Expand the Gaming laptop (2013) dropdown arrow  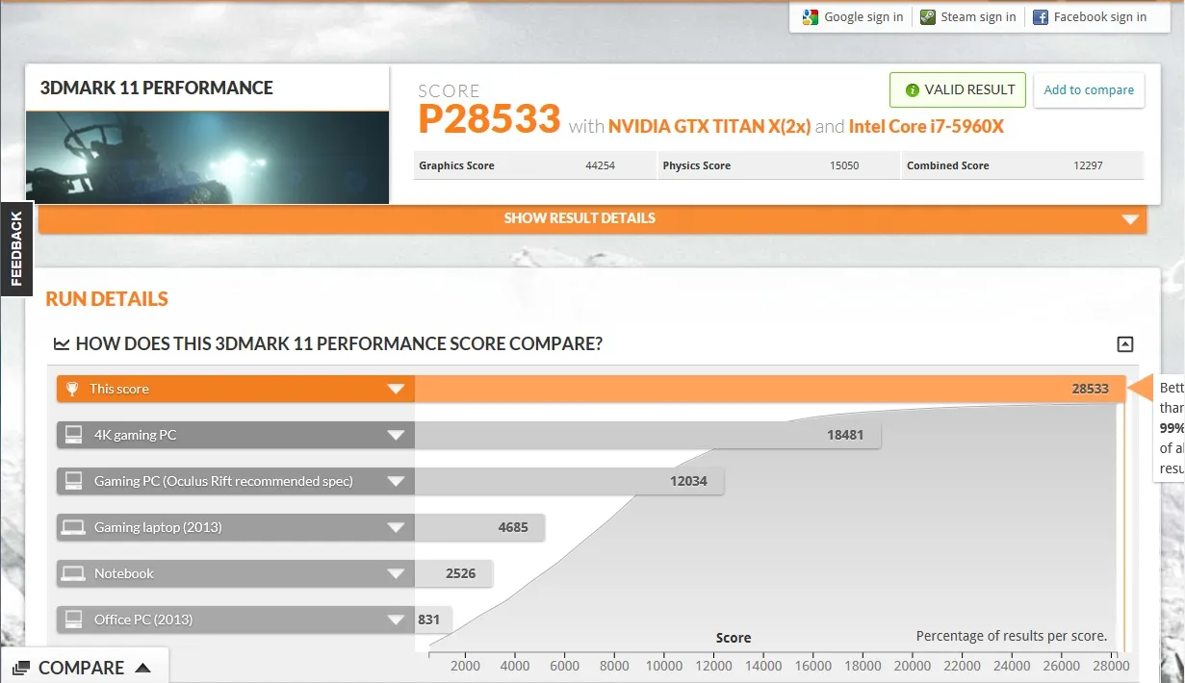tap(395, 528)
